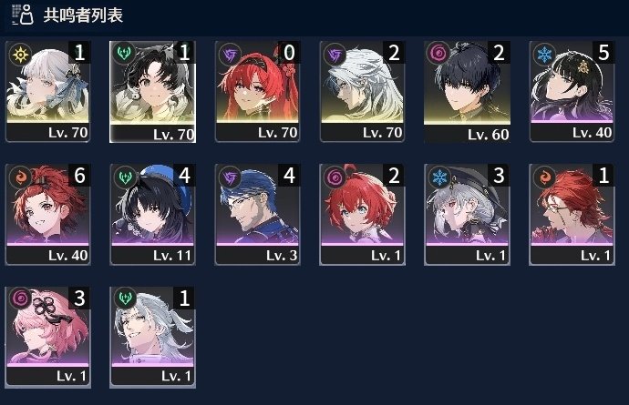Select the blue beret Lv. 11 character
The height and width of the screenshot is (405, 629).
pos(153,214)
